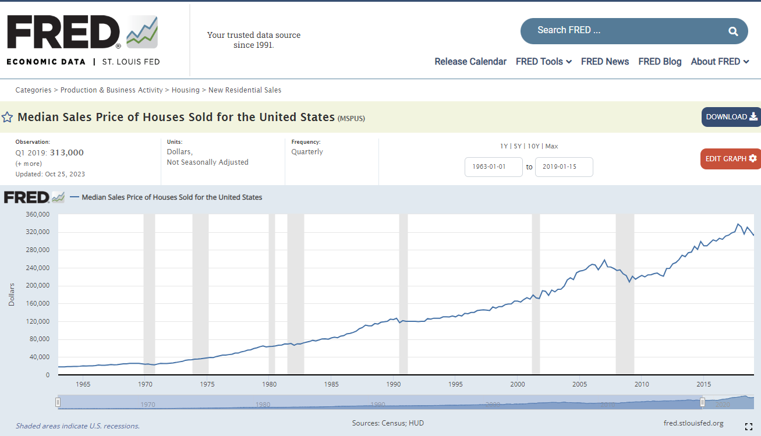761x436 pixels.
Task: Click the Search FRED input box
Action: coord(623,31)
